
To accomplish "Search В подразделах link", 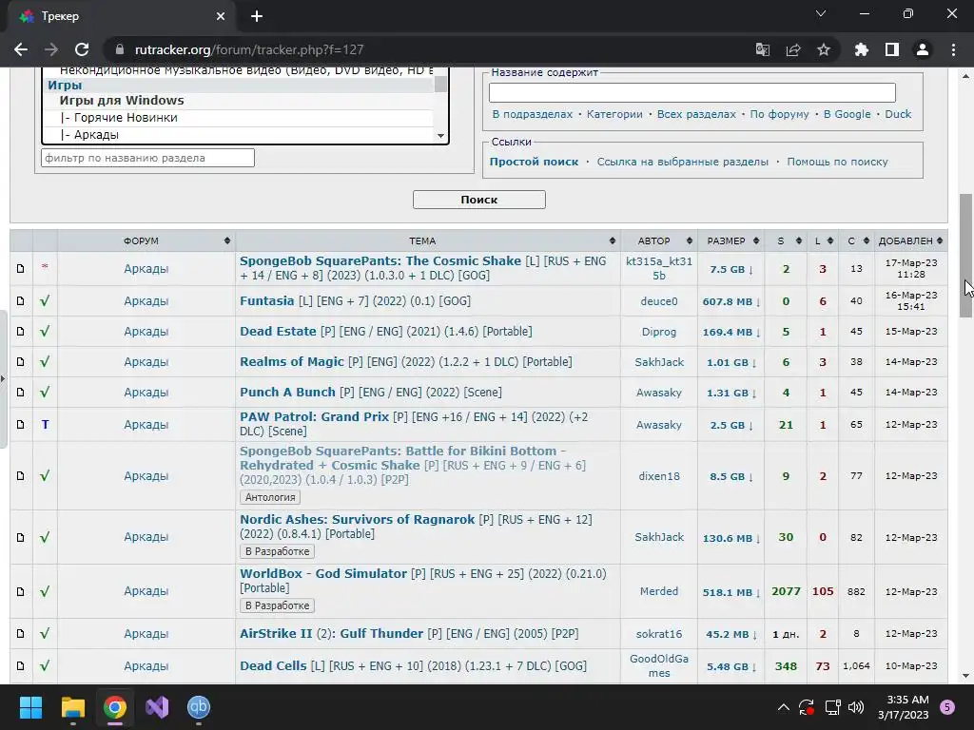I will pyautogui.click(x=533, y=114).
